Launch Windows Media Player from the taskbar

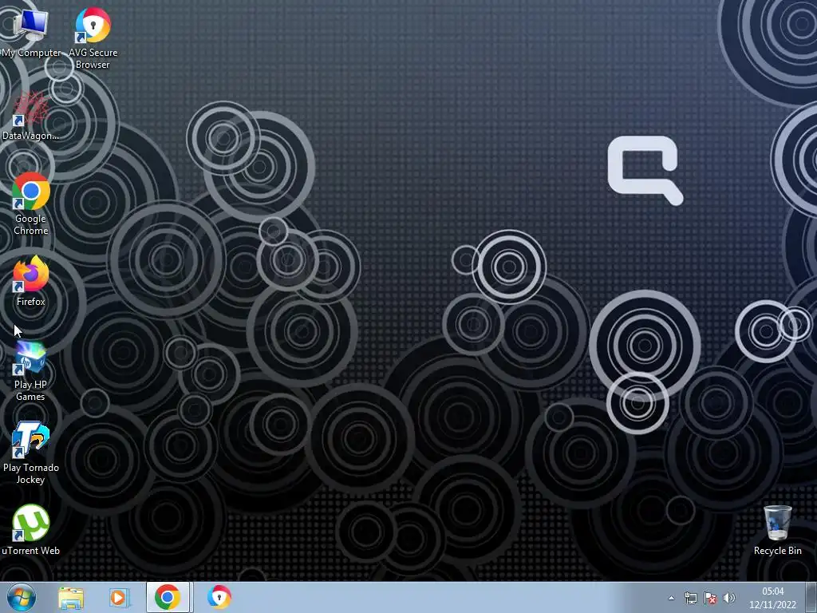pyautogui.click(x=119, y=598)
